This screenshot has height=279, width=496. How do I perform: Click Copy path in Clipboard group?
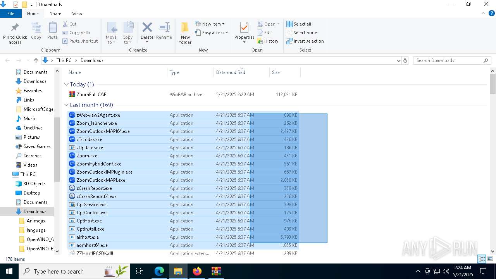[x=76, y=33]
